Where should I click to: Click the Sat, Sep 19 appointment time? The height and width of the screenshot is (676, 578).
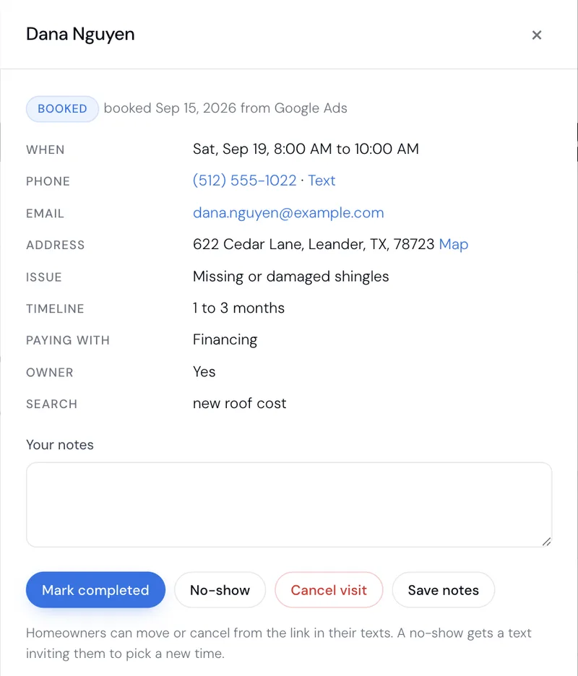click(x=306, y=149)
